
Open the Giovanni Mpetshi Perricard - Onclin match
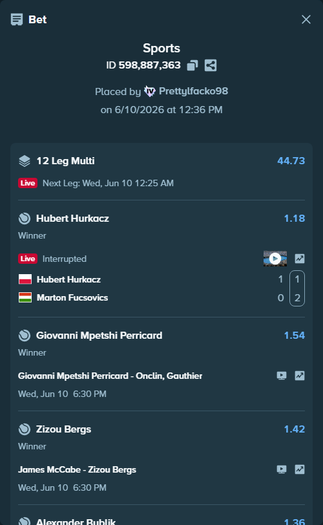[x=110, y=376]
